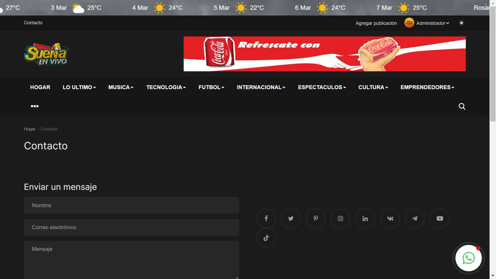Open the LinkedIn social icon
496x279 pixels.
click(365, 219)
